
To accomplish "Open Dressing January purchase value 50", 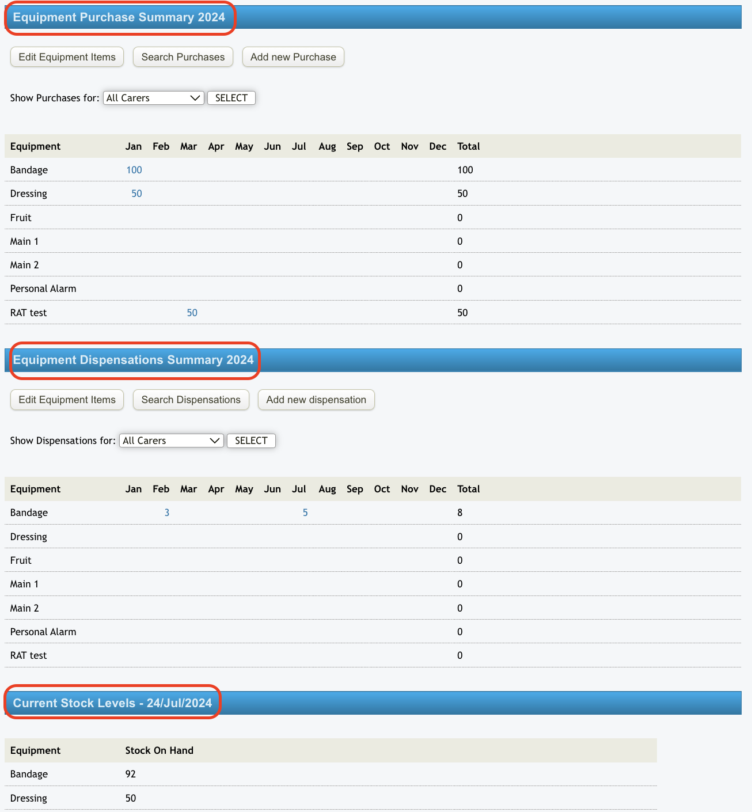I will [136, 193].
